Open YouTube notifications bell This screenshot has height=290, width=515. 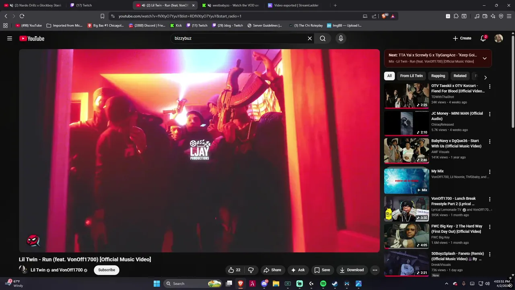click(x=483, y=38)
